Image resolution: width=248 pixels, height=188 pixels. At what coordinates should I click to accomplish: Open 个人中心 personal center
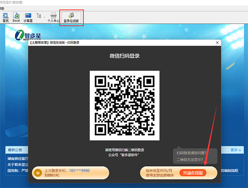[x=53, y=17]
